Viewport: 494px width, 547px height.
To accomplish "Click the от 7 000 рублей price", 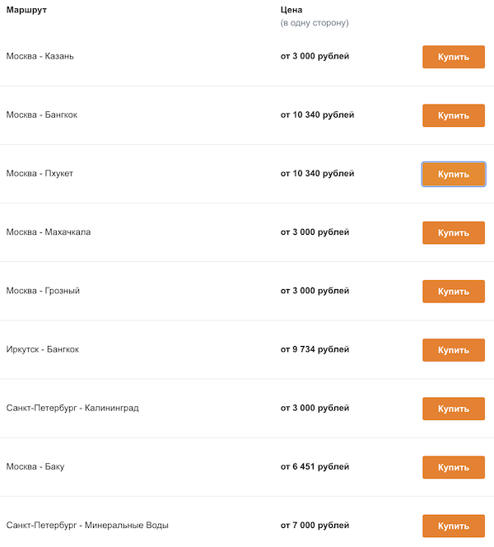I will [x=315, y=526].
